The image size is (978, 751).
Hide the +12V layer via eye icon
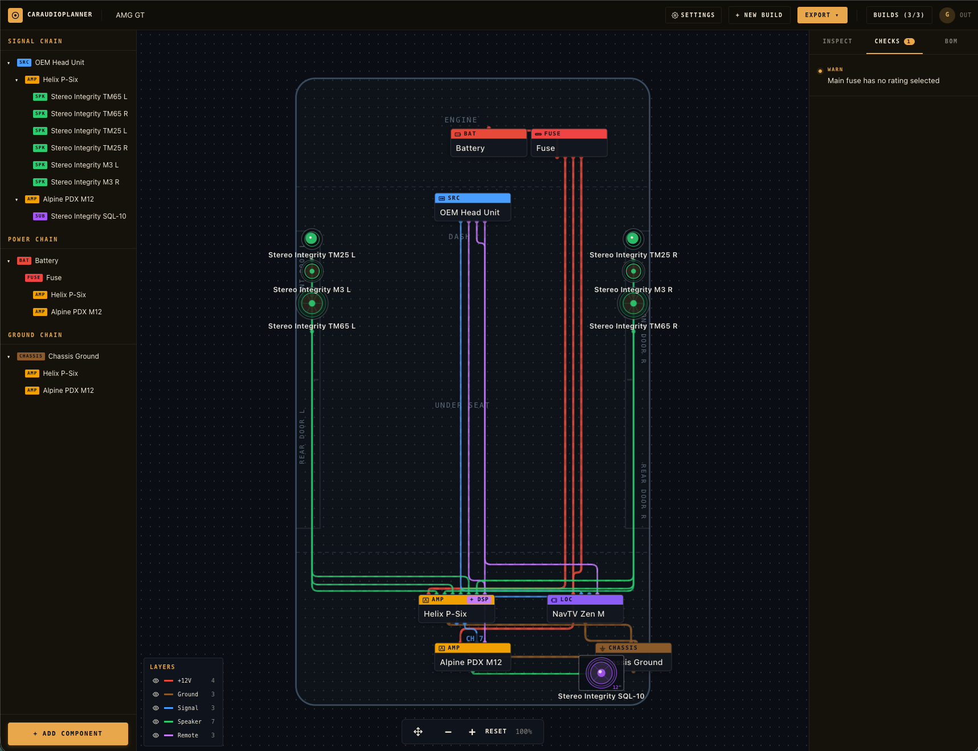point(156,681)
